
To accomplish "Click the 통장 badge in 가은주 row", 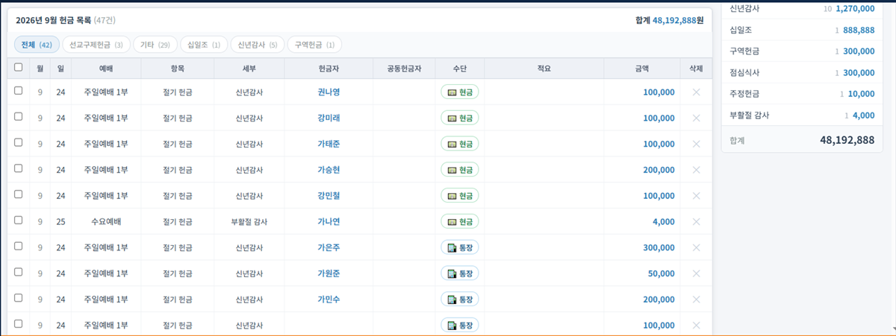I will coord(459,247).
